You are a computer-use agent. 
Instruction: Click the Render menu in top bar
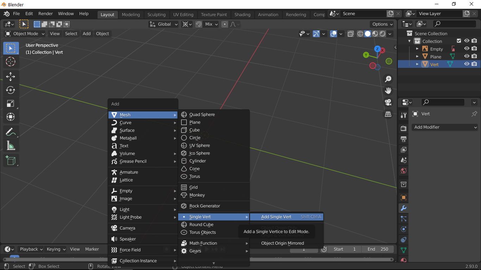[x=45, y=14]
